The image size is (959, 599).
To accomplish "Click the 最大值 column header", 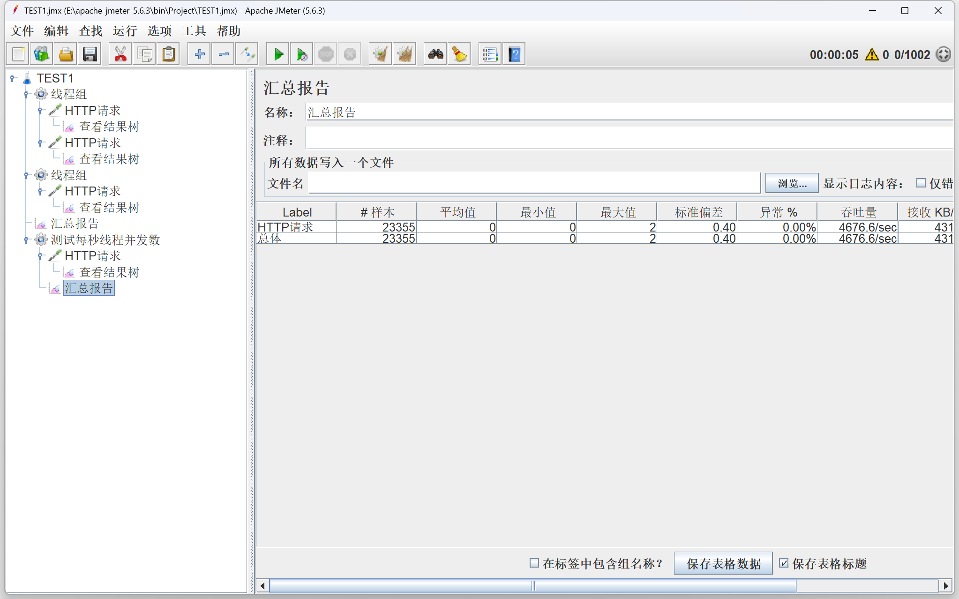I will point(617,212).
